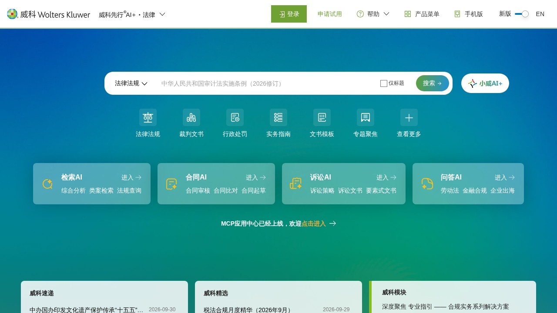Image resolution: width=557 pixels, height=313 pixels.
Task: Open 要素式文书 under 诉讼AI
Action: pos(381,190)
